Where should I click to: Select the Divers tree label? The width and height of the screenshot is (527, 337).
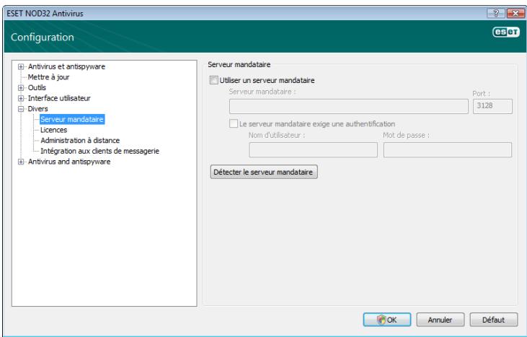point(37,109)
